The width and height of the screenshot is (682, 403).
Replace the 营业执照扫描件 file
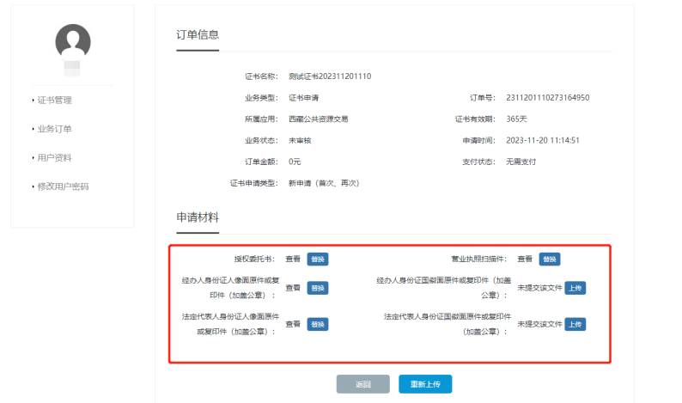point(550,259)
